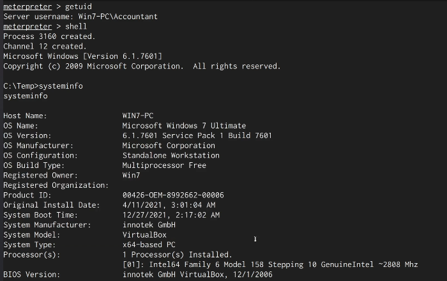Viewport: 447px width, 281px height.
Task: Click the System Boot Time 12/27/2021 value
Action: pos(170,215)
